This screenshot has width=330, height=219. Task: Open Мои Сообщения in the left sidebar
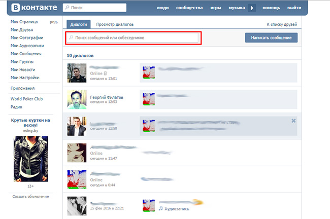[x=26, y=53]
